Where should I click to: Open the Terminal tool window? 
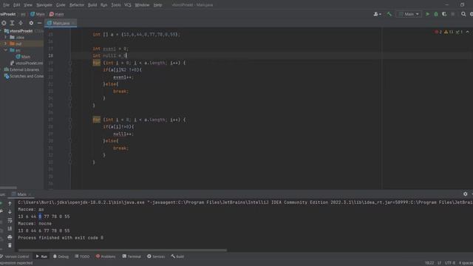tap(132, 256)
